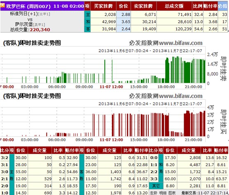Screen dimensions: 229x195
Task: Select the 主 (home) row marker
Action: 88,14
